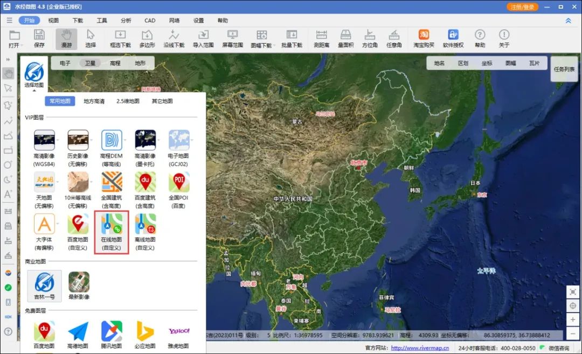Zoom in with the plus button
582x354 pixels.
click(573, 320)
